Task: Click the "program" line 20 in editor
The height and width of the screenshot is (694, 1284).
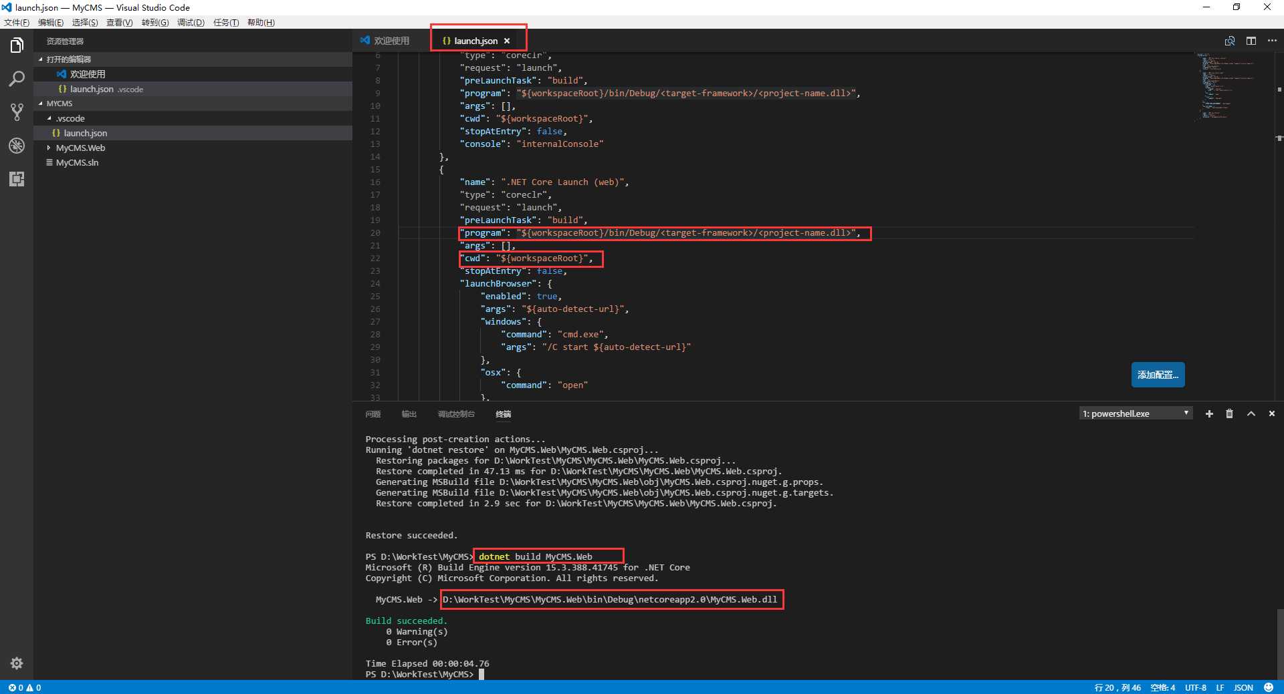Action: pos(660,233)
